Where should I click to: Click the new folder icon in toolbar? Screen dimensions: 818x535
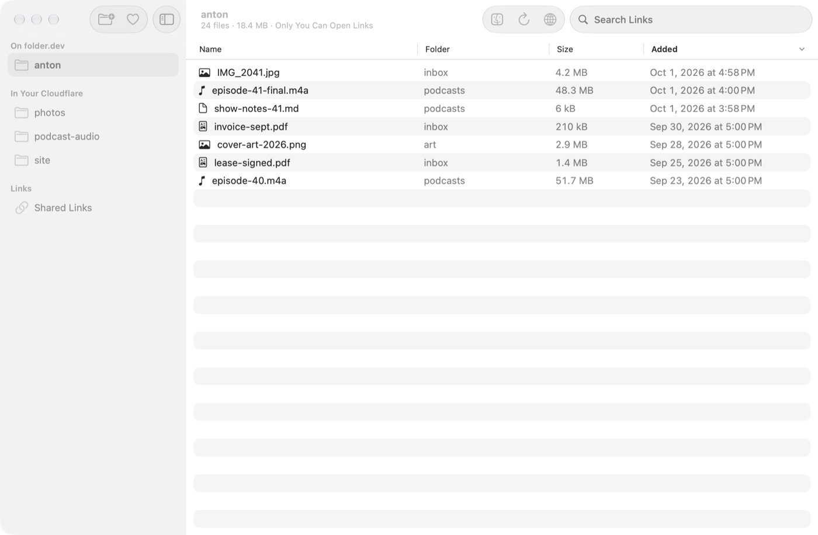(x=106, y=19)
